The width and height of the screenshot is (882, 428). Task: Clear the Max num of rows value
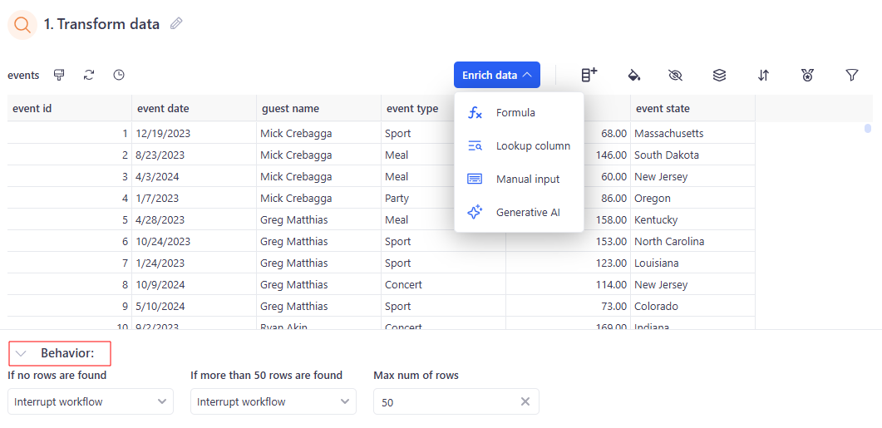point(525,401)
